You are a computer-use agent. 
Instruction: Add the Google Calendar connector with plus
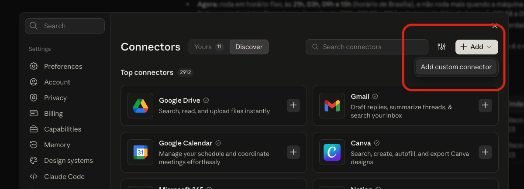pos(293,152)
